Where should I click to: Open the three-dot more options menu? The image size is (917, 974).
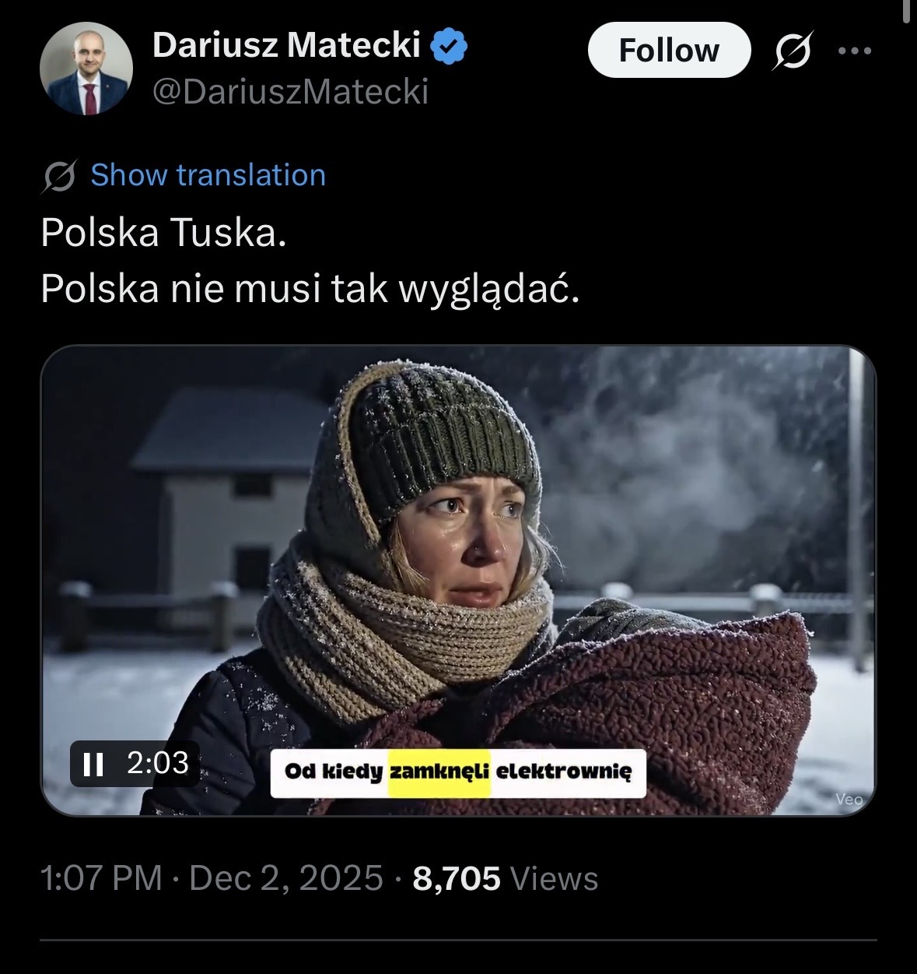pos(856,51)
